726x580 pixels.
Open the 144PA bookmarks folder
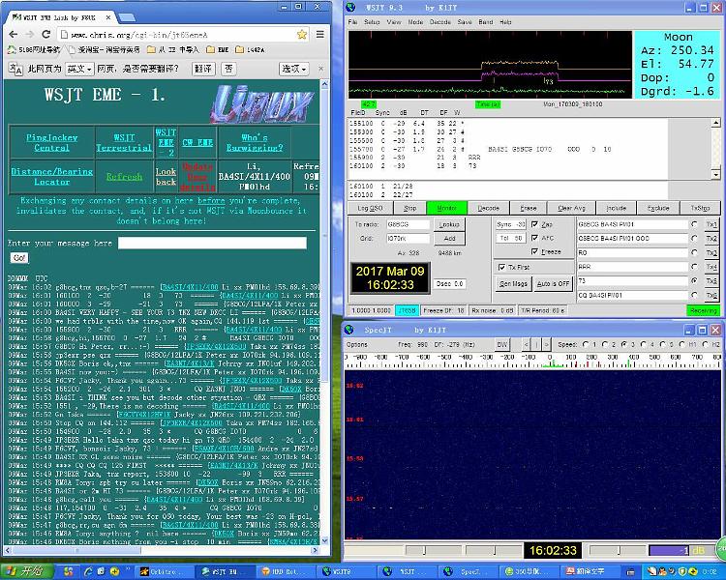[250, 49]
